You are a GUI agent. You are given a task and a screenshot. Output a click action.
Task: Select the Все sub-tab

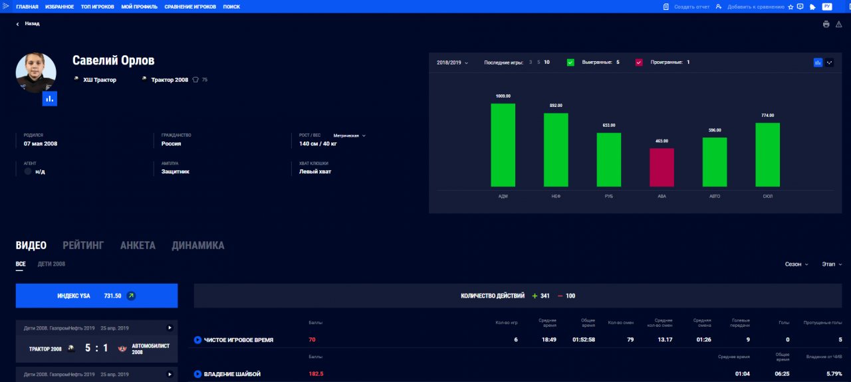(x=21, y=264)
